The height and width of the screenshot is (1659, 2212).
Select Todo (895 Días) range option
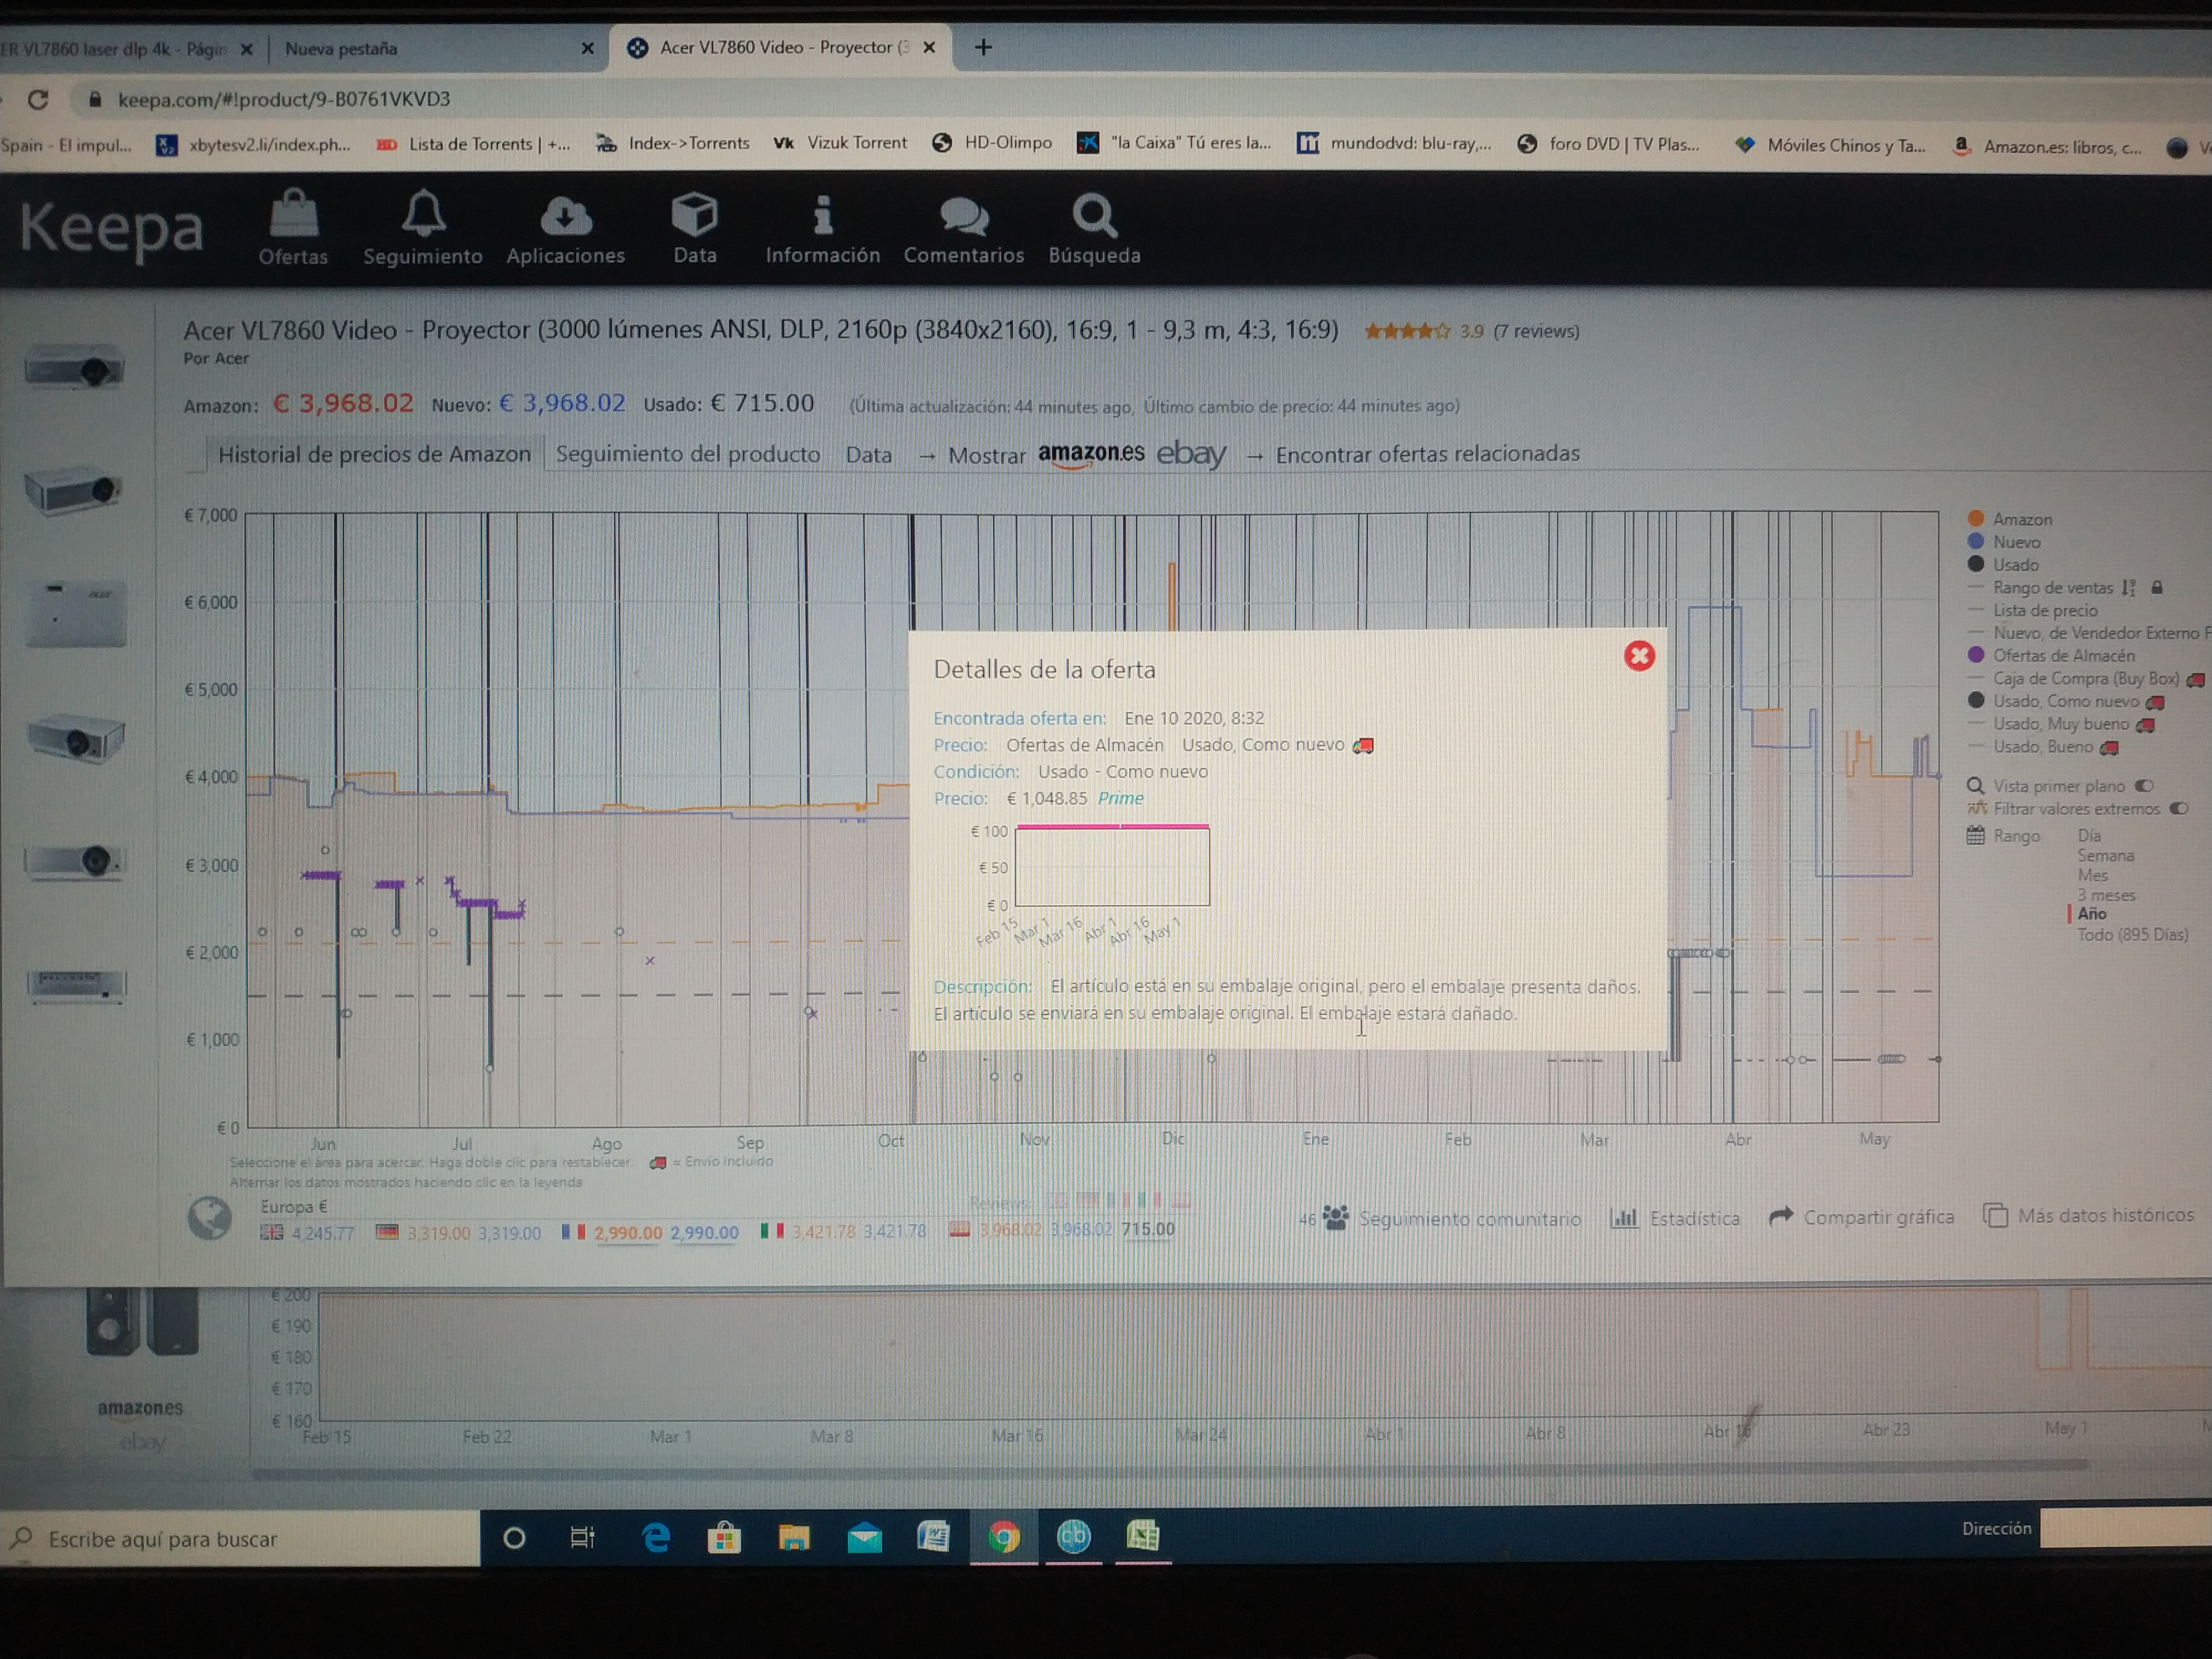tap(2132, 935)
